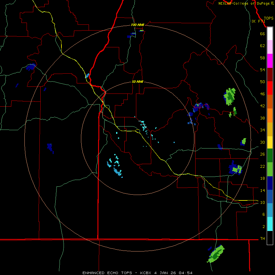The height and width of the screenshot is (275, 275).
Task: Click the legend value "58"
Action: (x=262, y=58)
